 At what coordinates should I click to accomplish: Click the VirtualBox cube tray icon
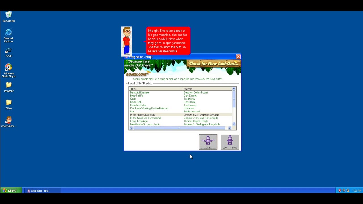point(348,190)
